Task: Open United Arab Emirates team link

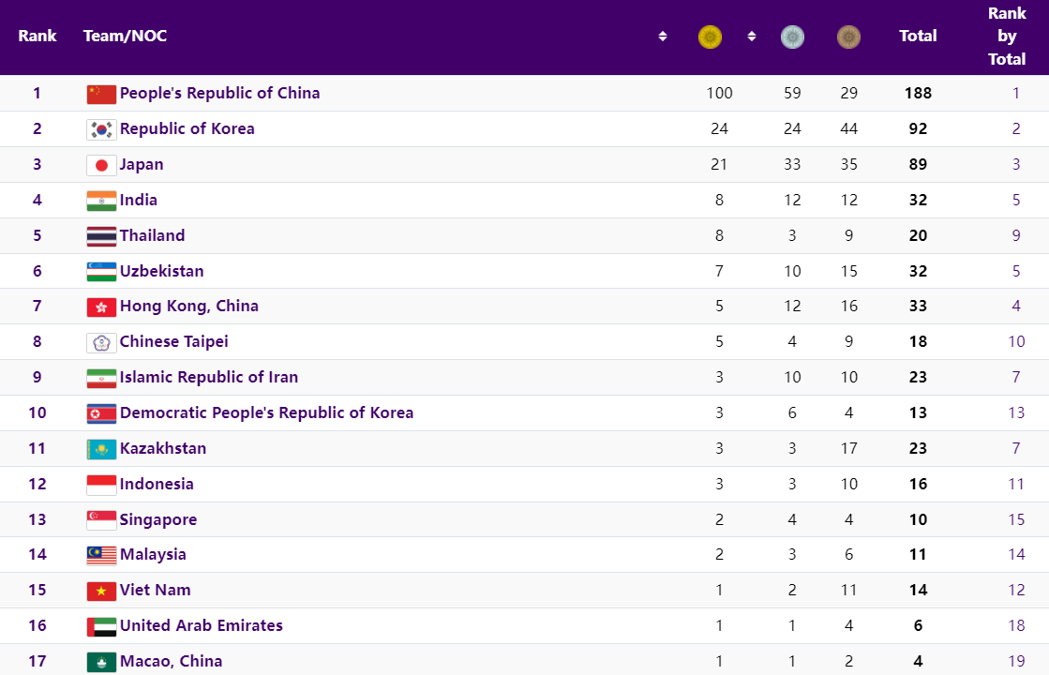Action: [x=202, y=625]
